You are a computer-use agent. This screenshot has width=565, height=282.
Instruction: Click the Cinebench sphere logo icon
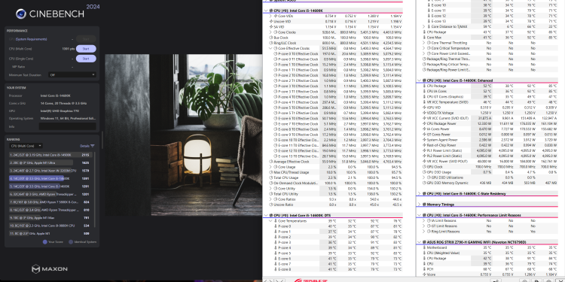pyautogui.click(x=21, y=14)
